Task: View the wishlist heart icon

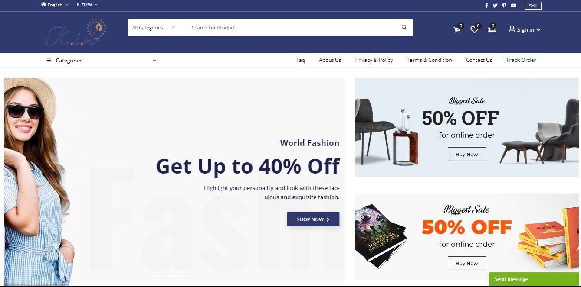Action: pyautogui.click(x=475, y=29)
